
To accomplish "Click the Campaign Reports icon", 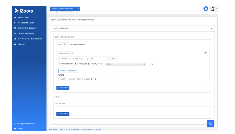I will point(15,28).
